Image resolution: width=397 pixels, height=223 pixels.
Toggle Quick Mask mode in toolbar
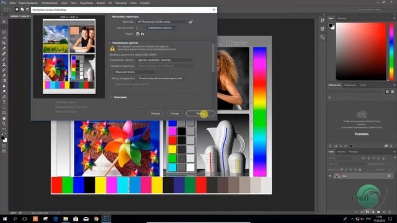(x=4, y=146)
